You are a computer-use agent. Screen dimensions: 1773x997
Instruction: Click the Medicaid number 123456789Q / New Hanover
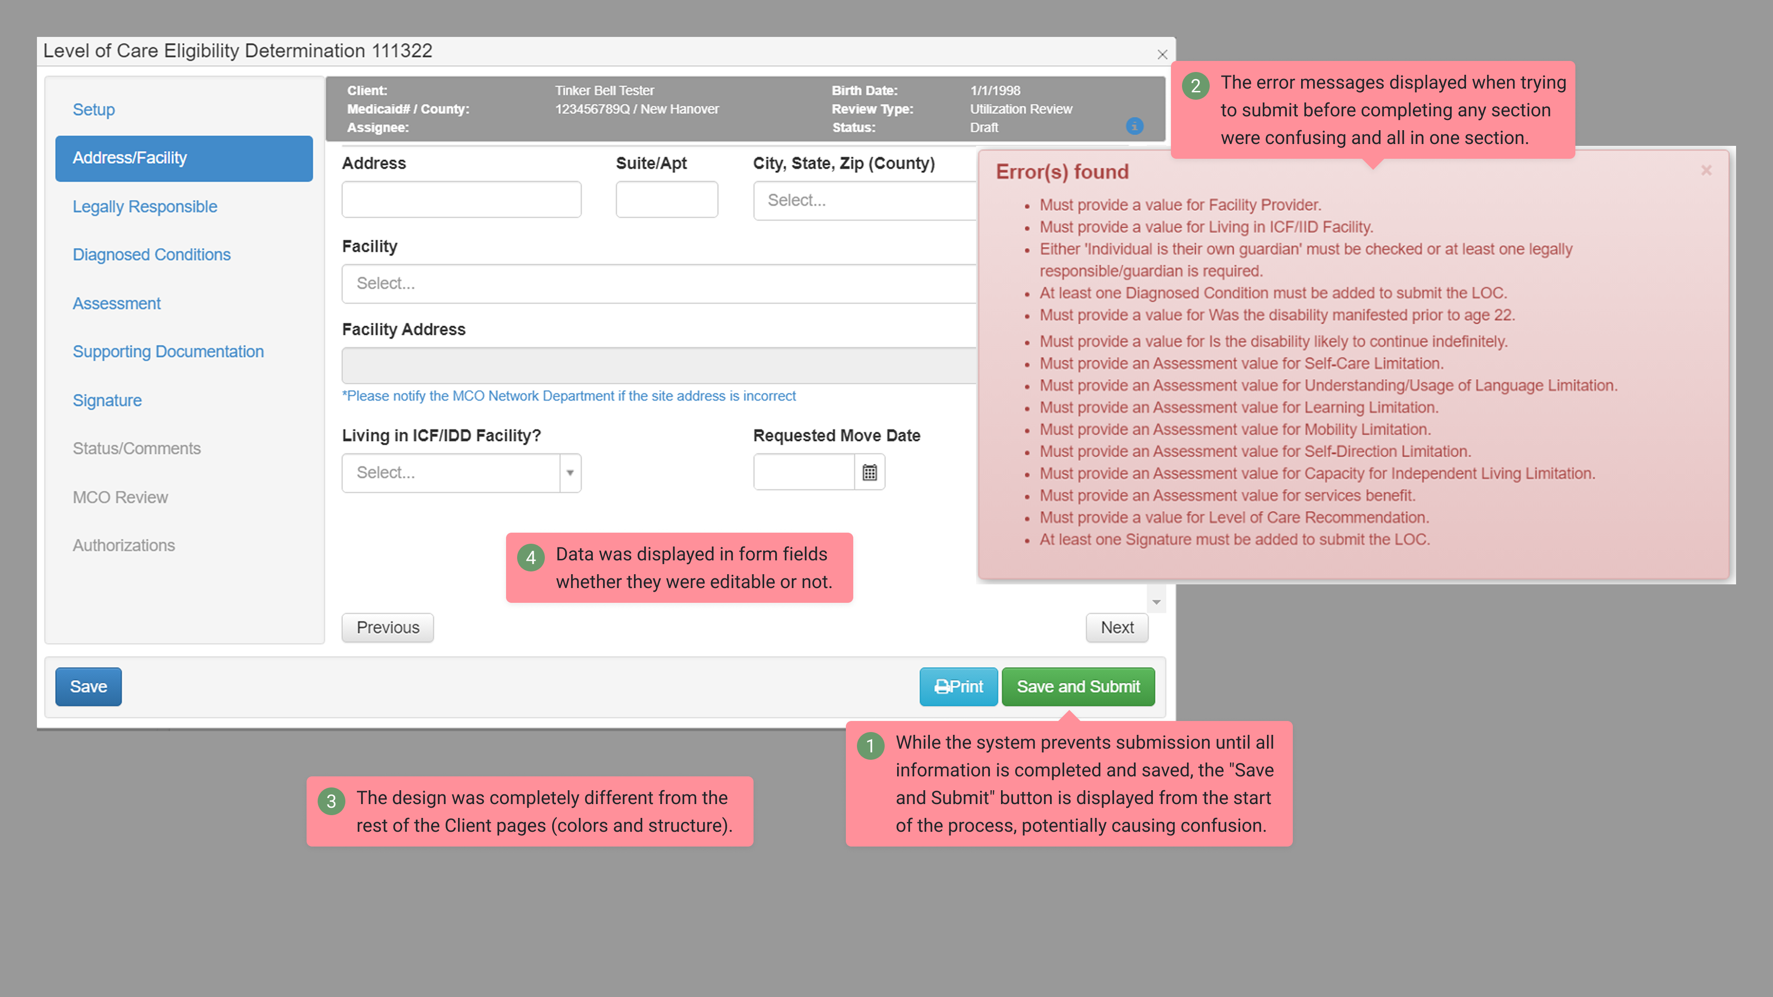pos(637,109)
